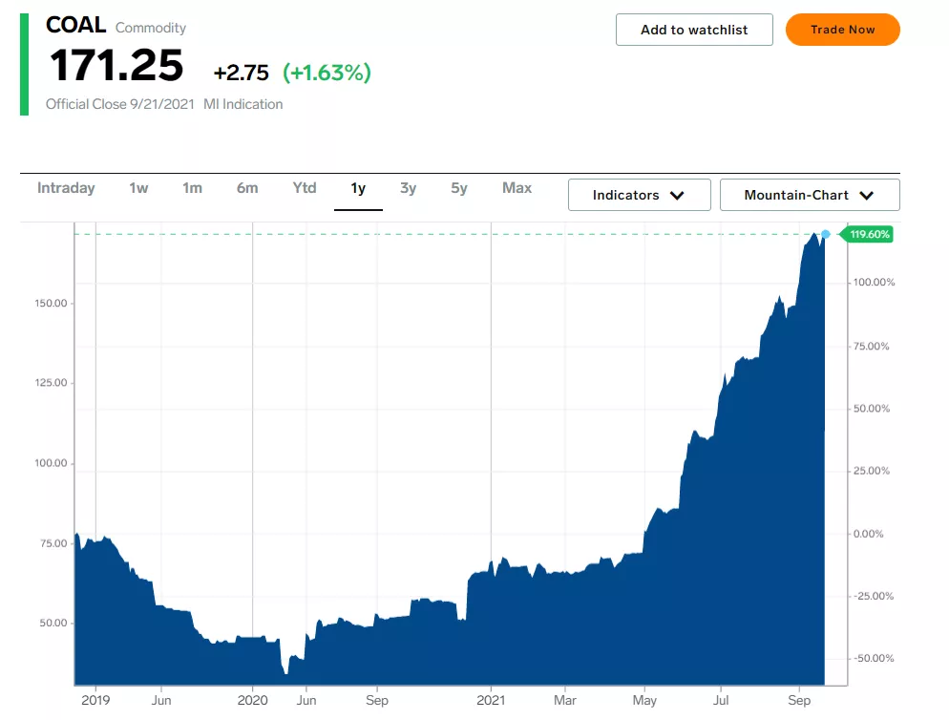949x720 pixels.
Task: Click the 50.00% right axis label
Action: pyautogui.click(x=872, y=409)
